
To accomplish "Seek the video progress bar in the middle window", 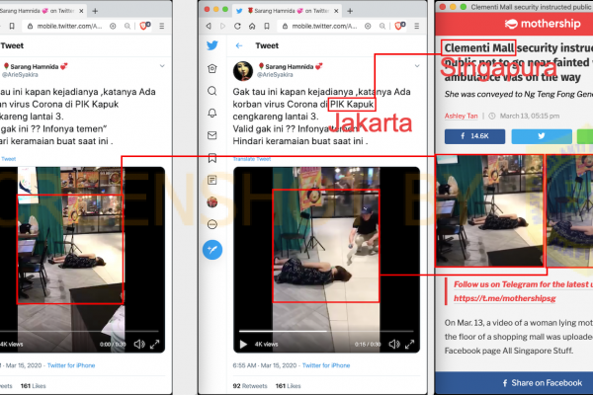I will [326, 331].
